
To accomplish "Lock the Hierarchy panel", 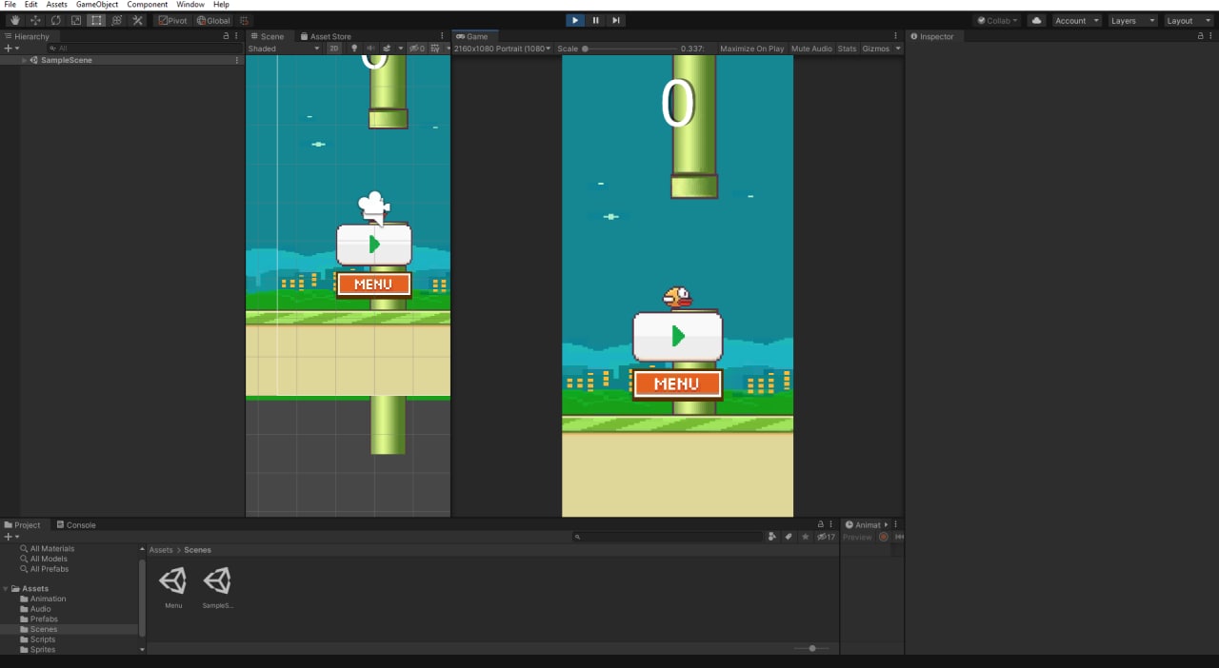I will tap(226, 36).
